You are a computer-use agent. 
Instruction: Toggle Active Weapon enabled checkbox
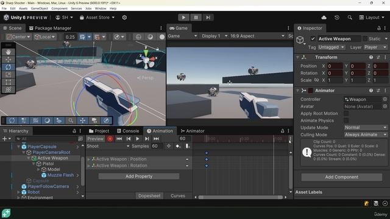click(313, 39)
